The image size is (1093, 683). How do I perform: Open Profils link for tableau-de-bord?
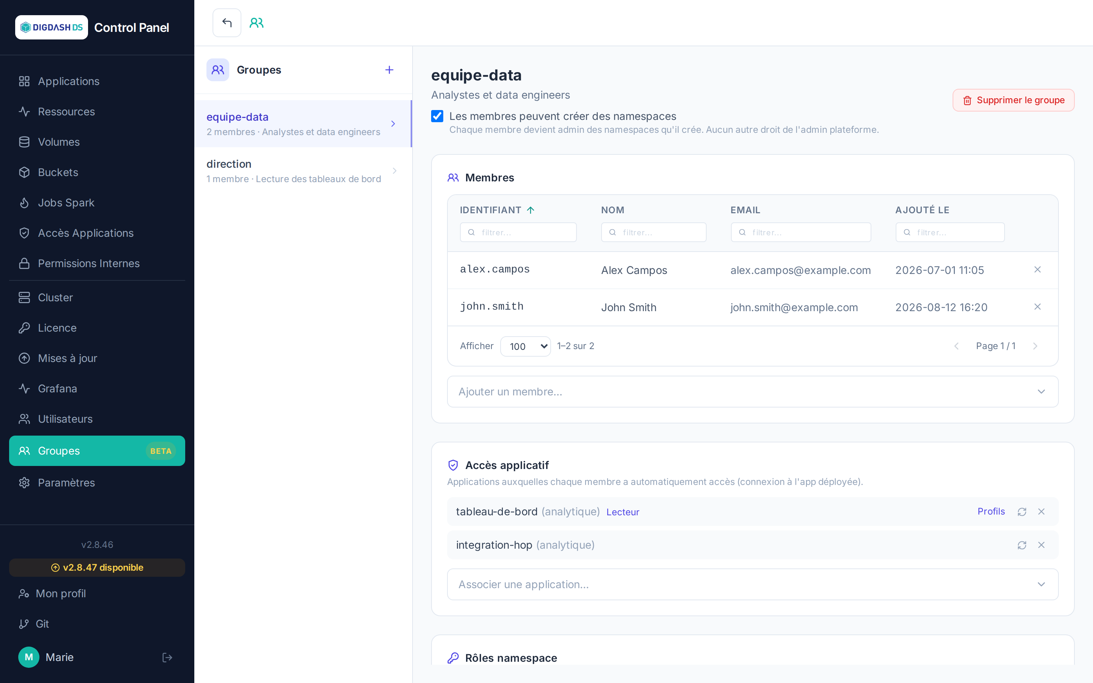click(991, 511)
